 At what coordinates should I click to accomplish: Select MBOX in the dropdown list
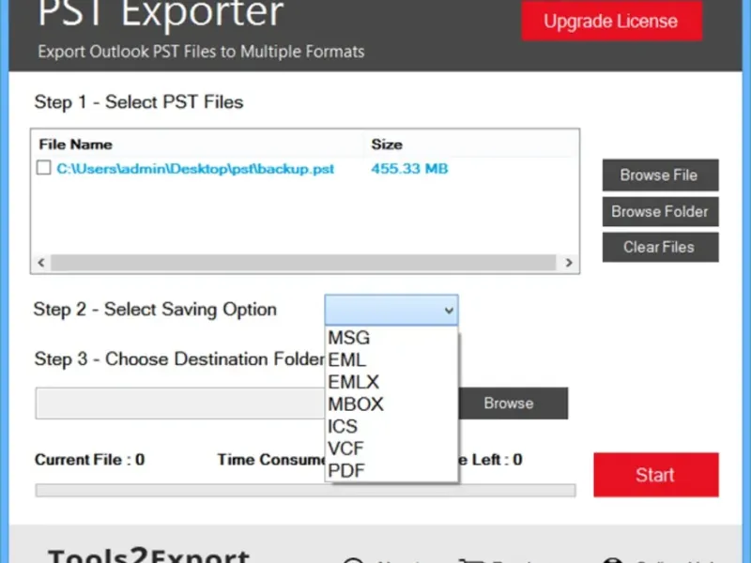coord(391,404)
